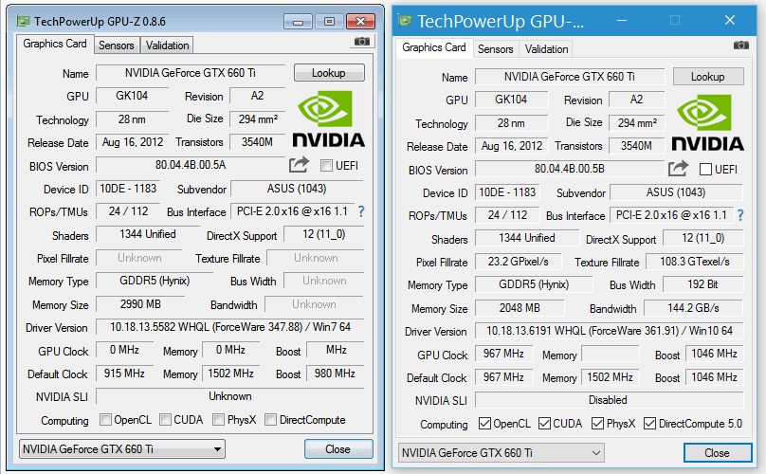Screen dimensions: 766x474
Task: Click Bus Width 192 Bit value
Action: point(703,285)
